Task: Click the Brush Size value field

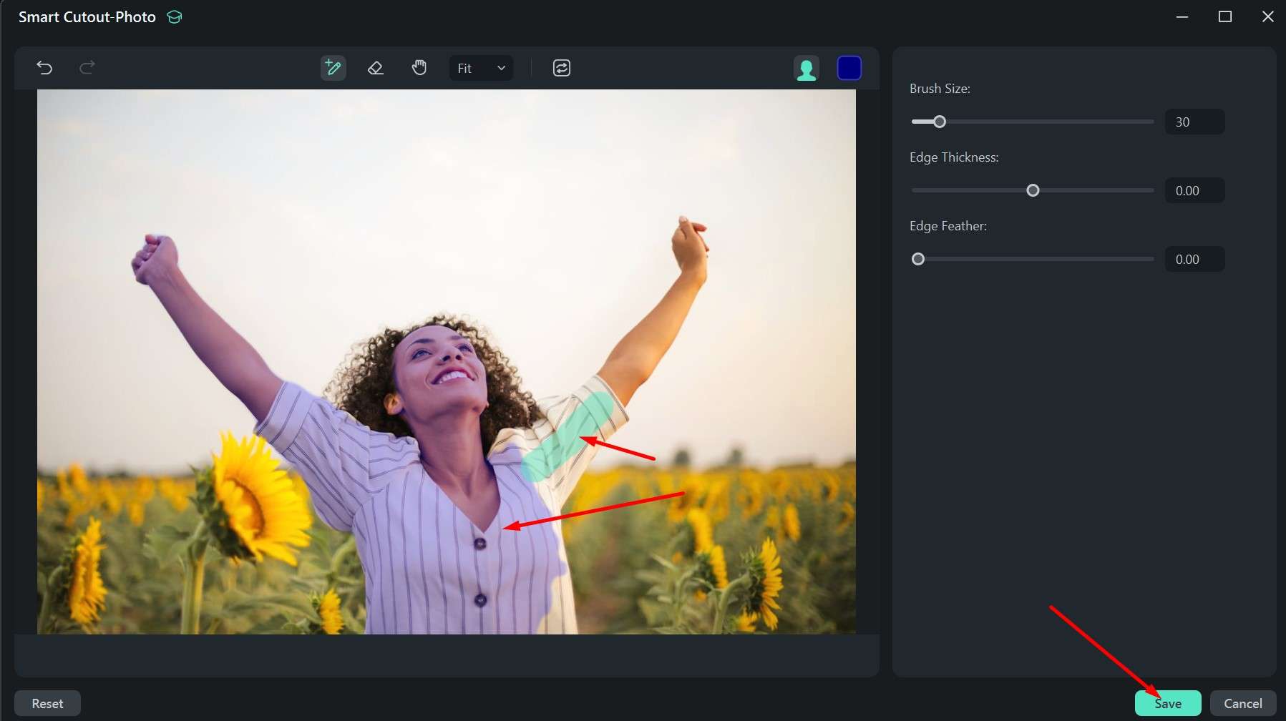Action: click(x=1194, y=122)
